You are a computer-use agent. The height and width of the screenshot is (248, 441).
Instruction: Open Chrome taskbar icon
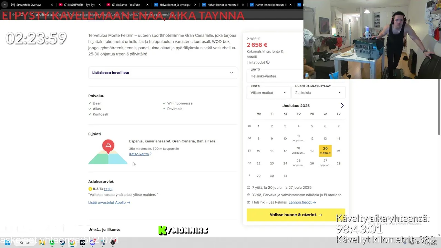click(72, 242)
